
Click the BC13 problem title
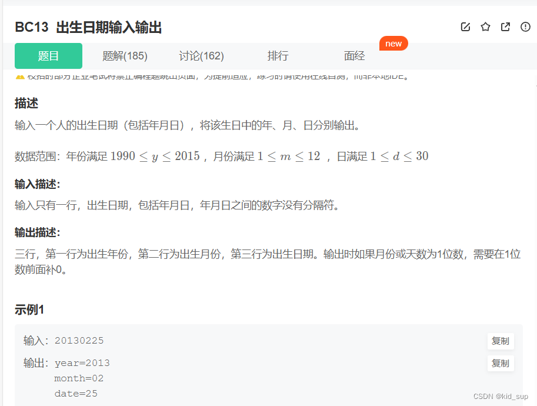88,27
